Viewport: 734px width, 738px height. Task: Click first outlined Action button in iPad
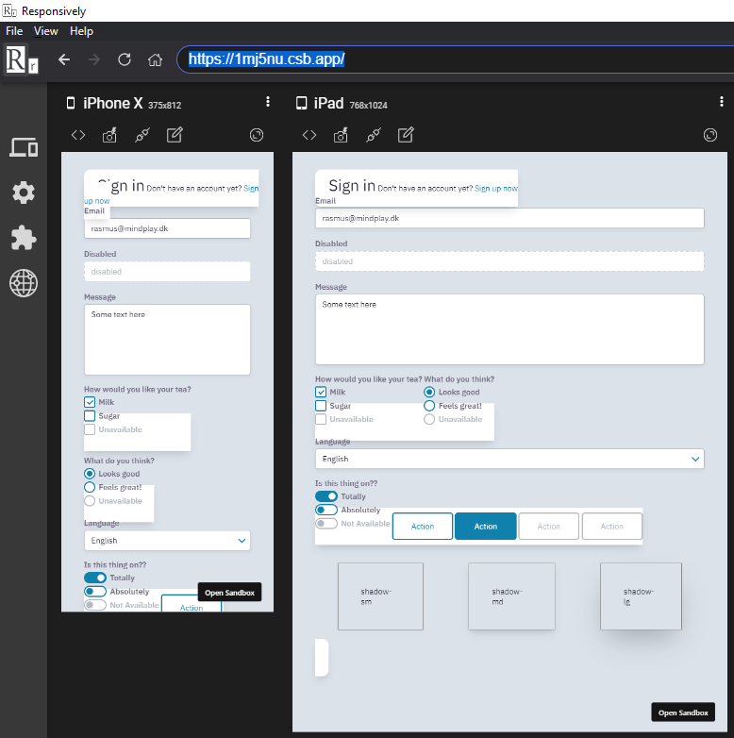[x=423, y=527]
